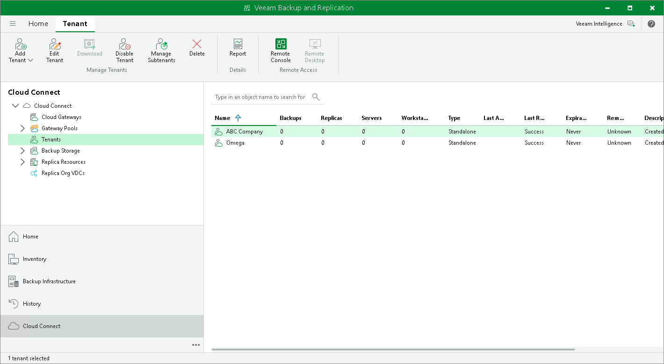This screenshot has height=364, width=664.
Task: Select the Tenants tree node
Action: [x=106, y=140]
